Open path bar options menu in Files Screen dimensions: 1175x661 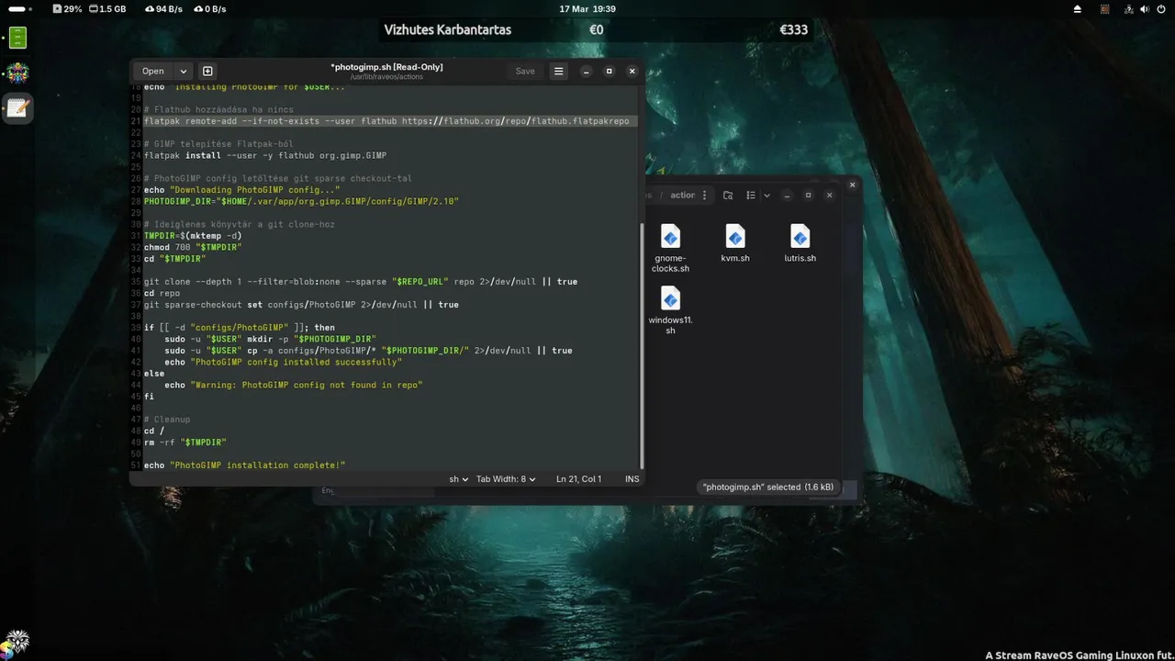pos(705,195)
